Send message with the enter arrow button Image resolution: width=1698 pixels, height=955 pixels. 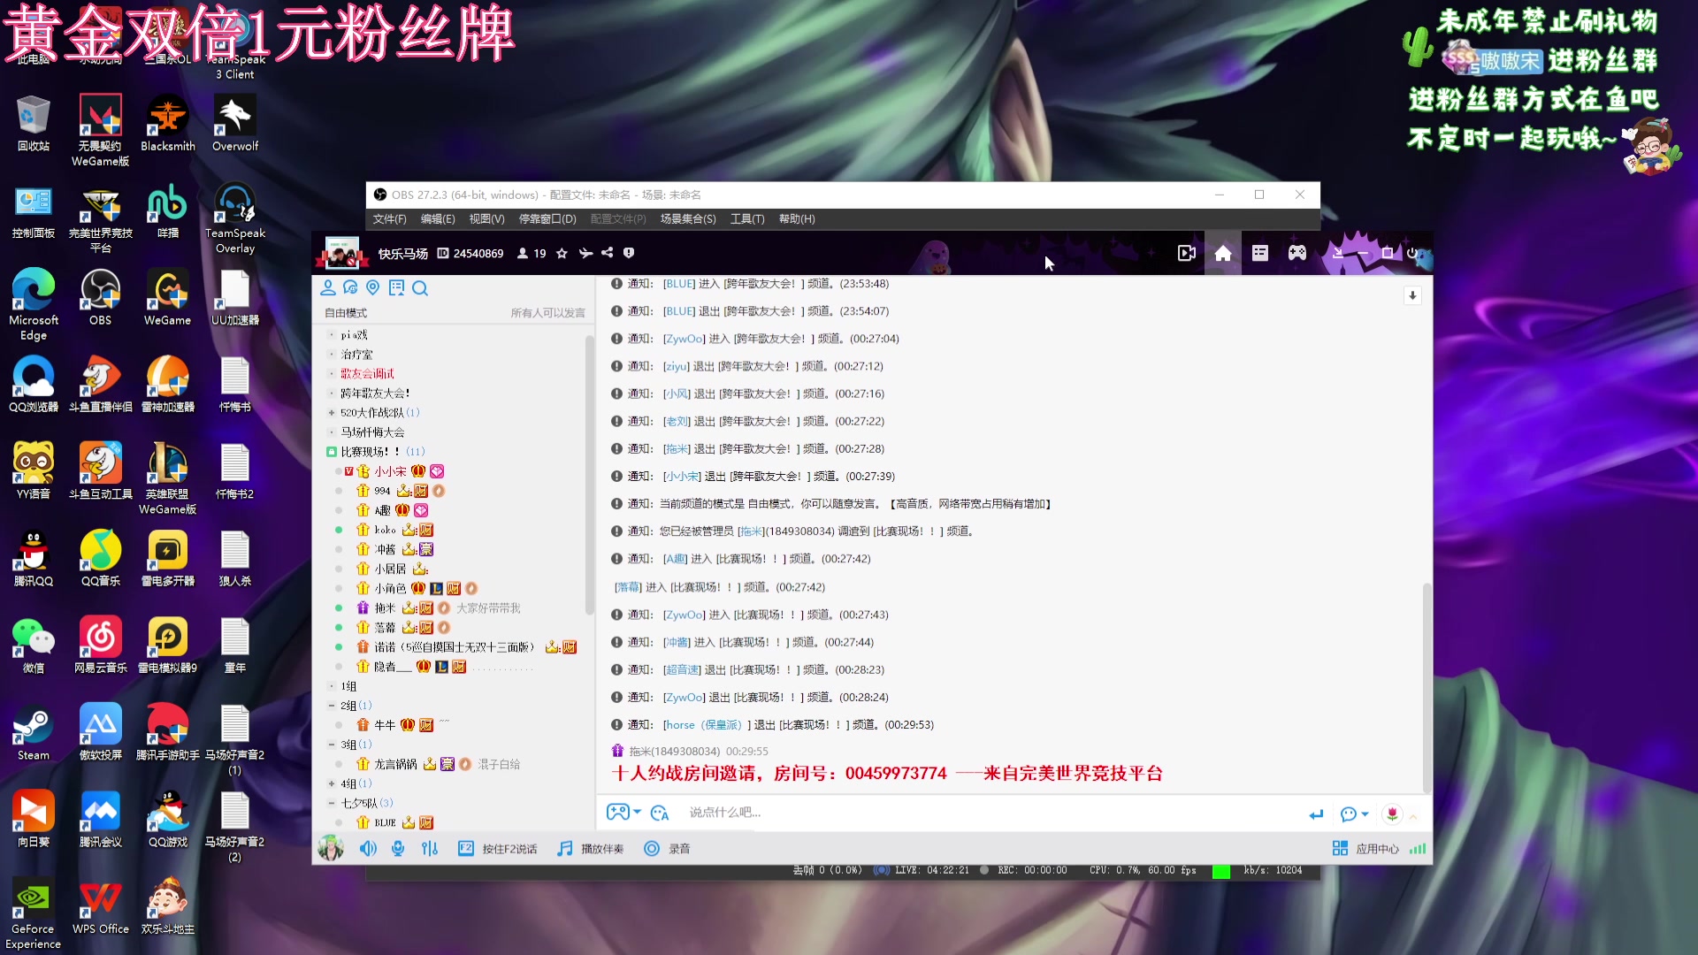pos(1316,814)
